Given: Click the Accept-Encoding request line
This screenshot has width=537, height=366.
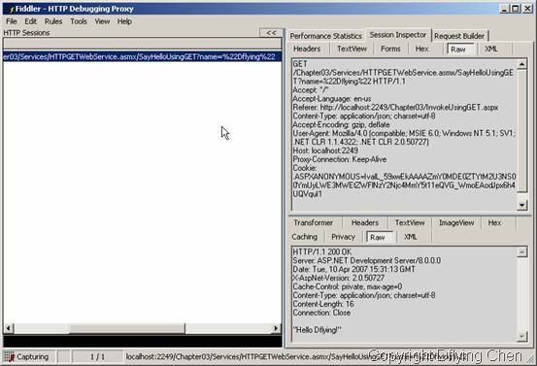Looking at the screenshot, I should click(341, 124).
